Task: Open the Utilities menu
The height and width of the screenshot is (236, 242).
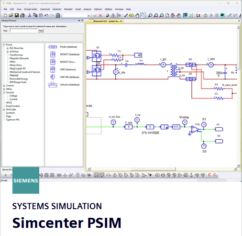Action: point(109,9)
